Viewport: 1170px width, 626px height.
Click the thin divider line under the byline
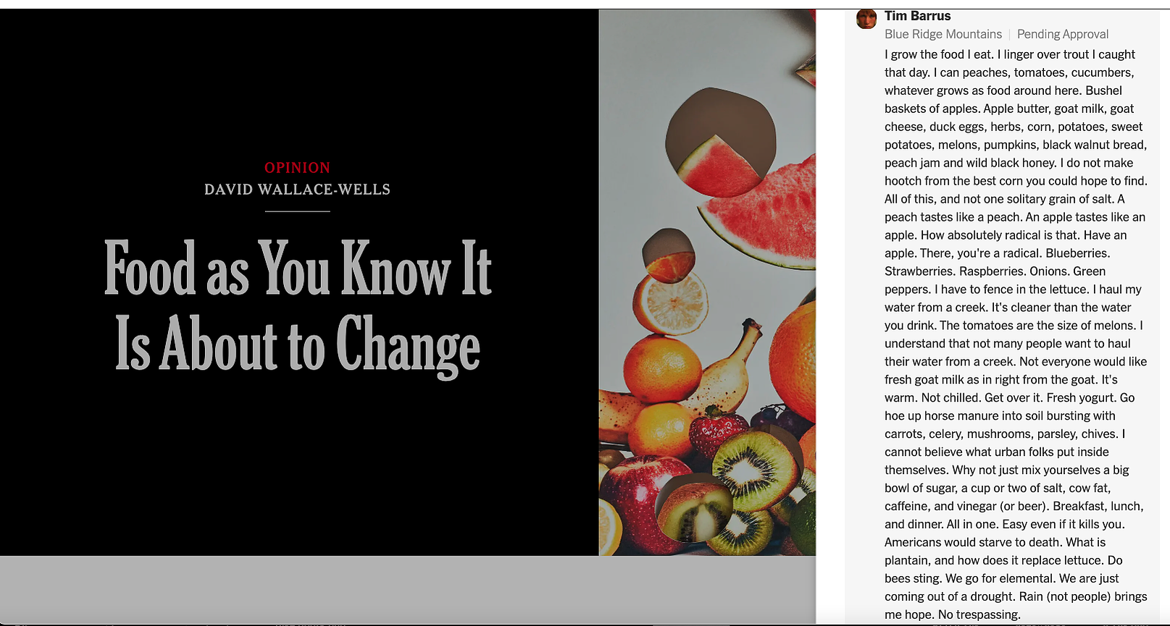[297, 211]
